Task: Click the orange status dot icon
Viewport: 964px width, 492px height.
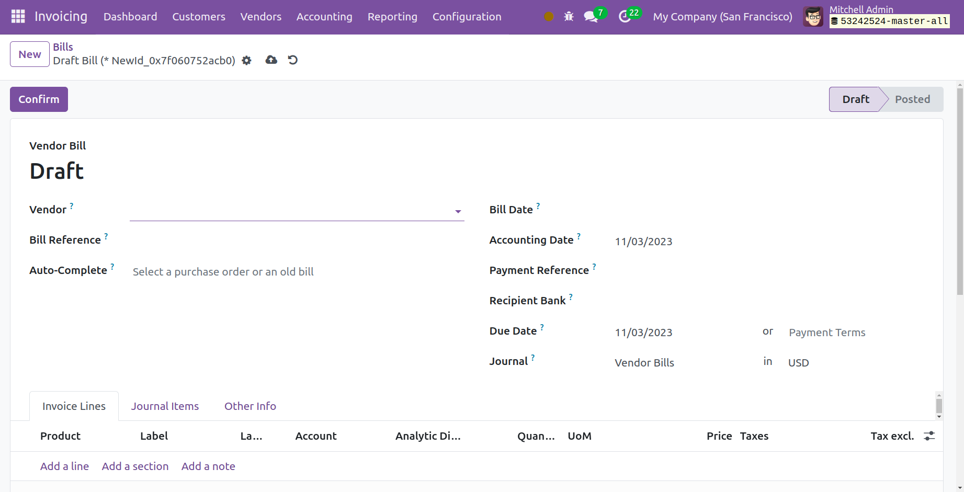Action: pos(549,17)
